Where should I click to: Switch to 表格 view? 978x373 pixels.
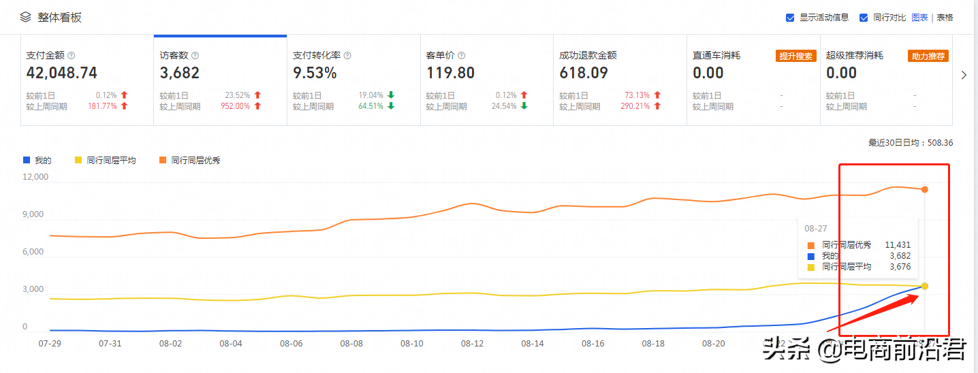click(945, 18)
